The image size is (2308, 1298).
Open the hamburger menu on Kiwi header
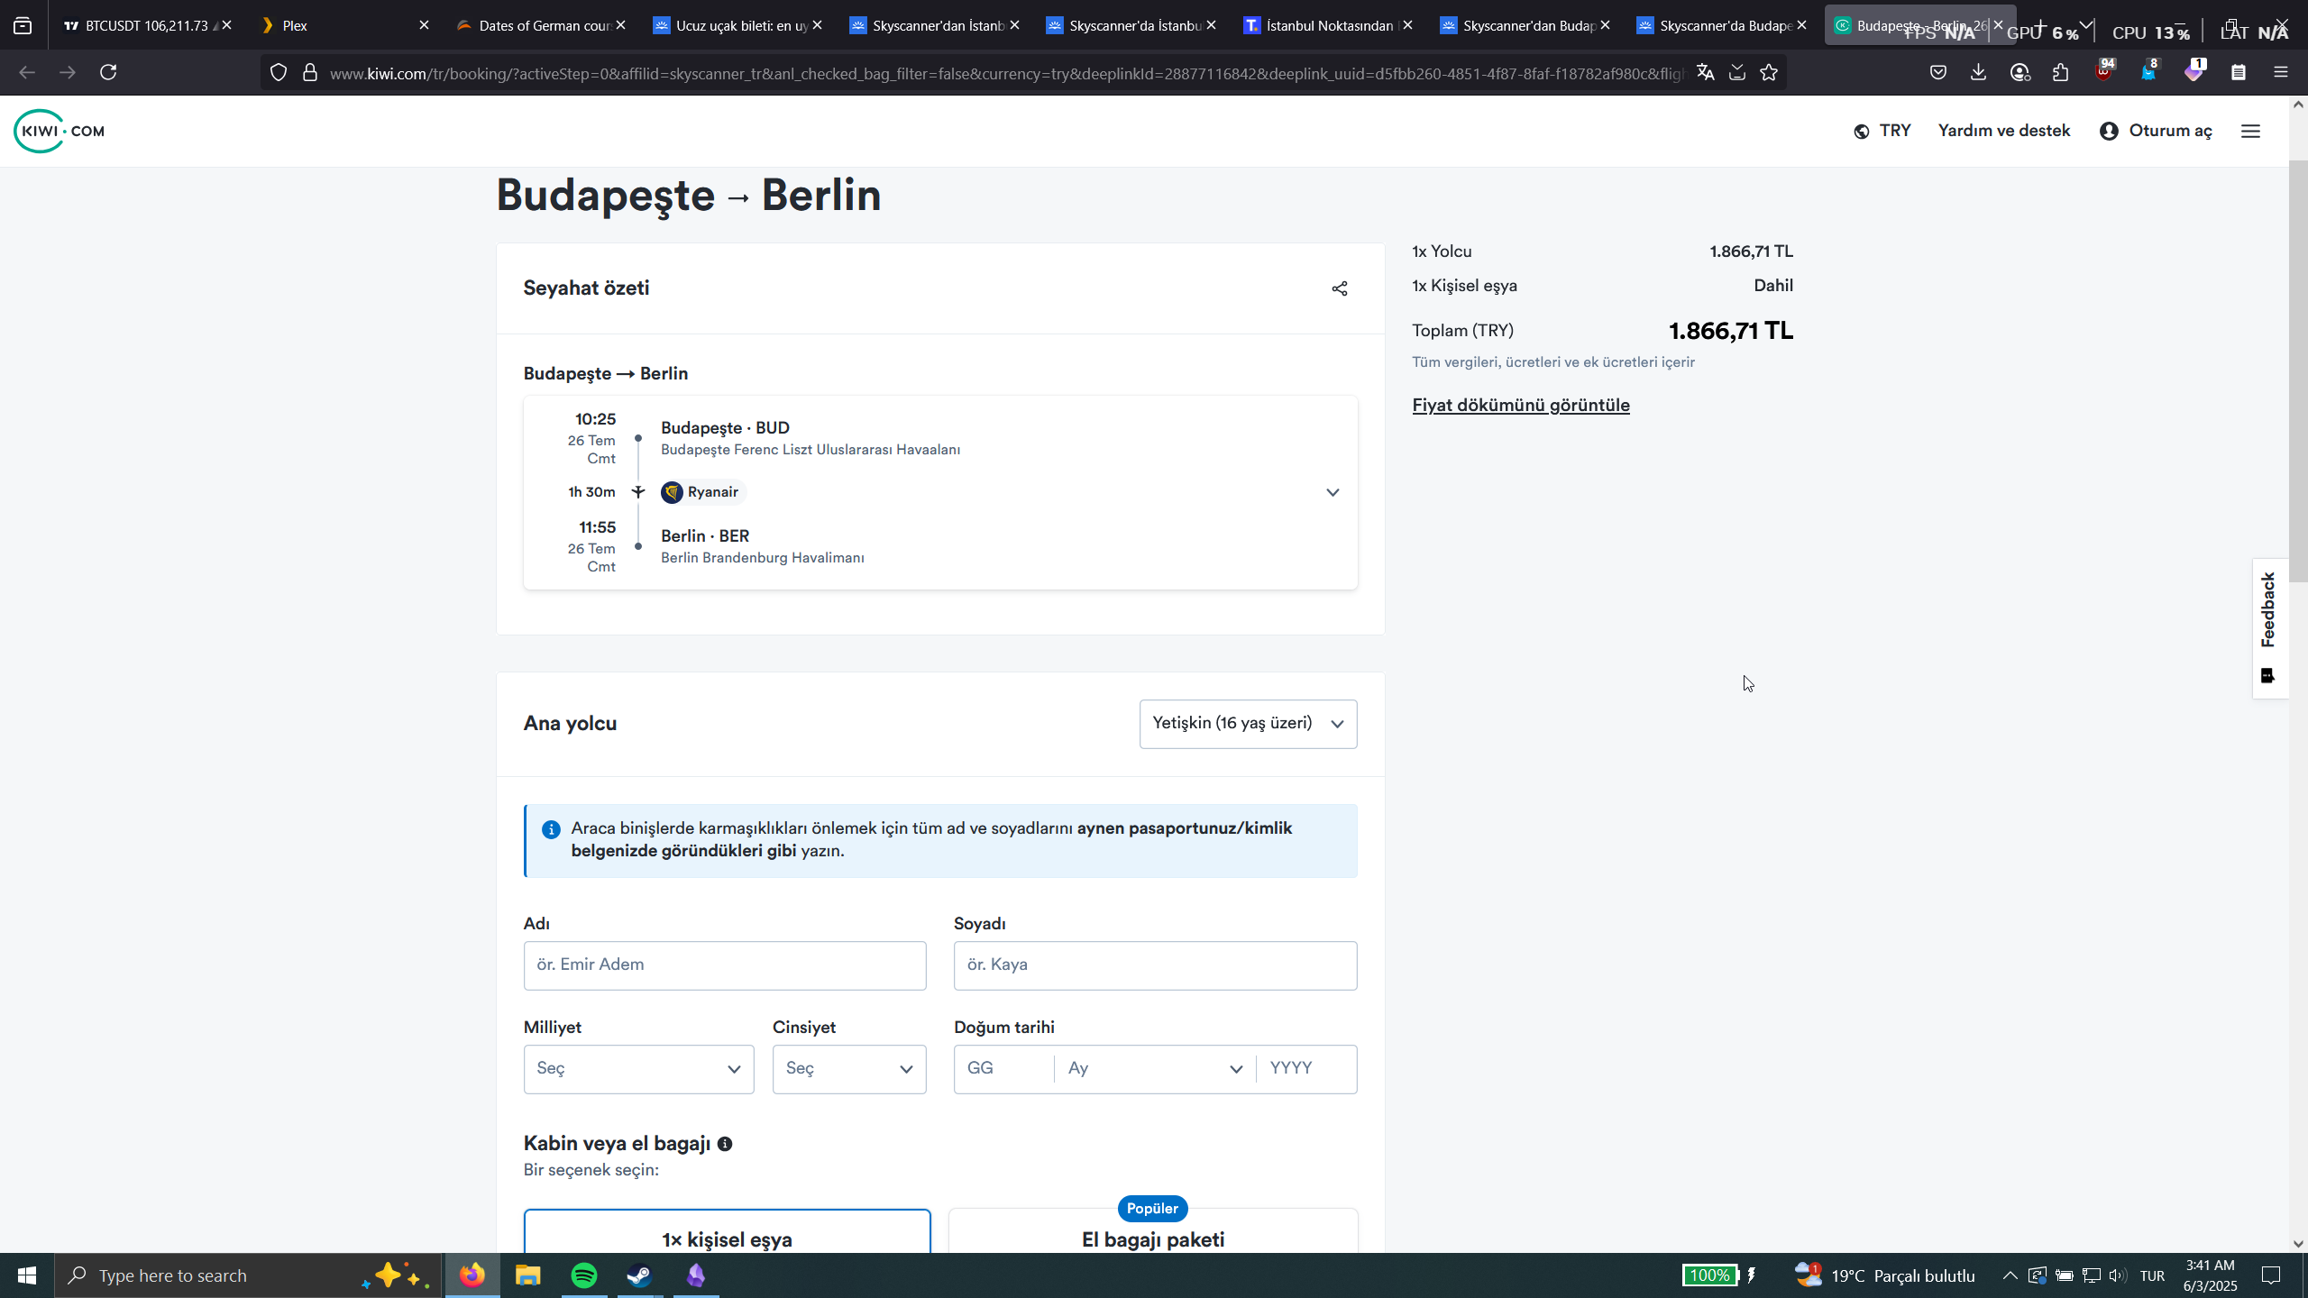[2250, 132]
